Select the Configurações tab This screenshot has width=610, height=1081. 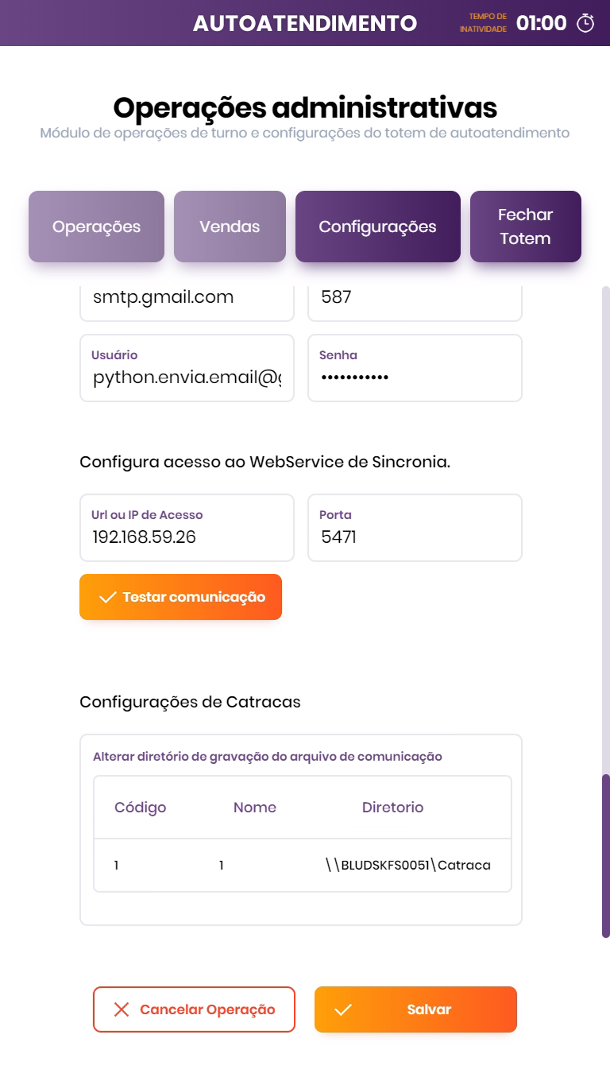377,227
